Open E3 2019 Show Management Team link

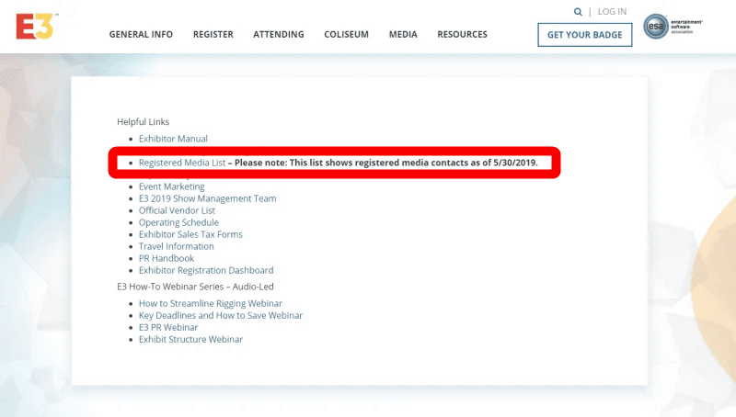(208, 198)
